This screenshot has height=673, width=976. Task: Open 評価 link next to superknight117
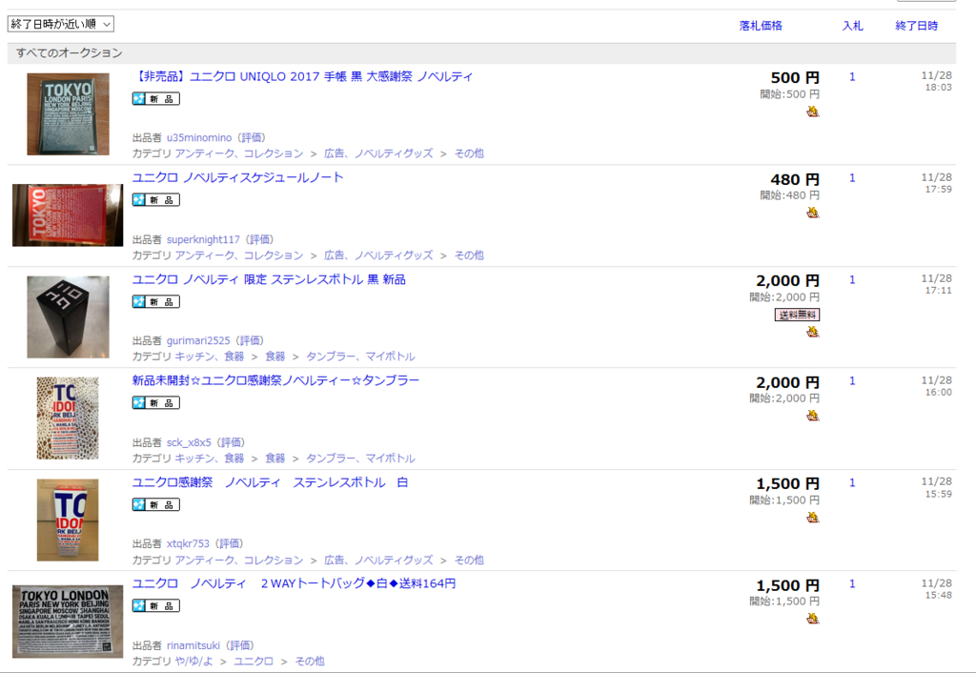click(259, 239)
